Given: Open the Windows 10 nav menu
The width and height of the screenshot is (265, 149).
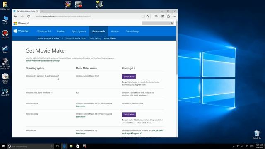Looking at the screenshot, I should [x=44, y=31].
